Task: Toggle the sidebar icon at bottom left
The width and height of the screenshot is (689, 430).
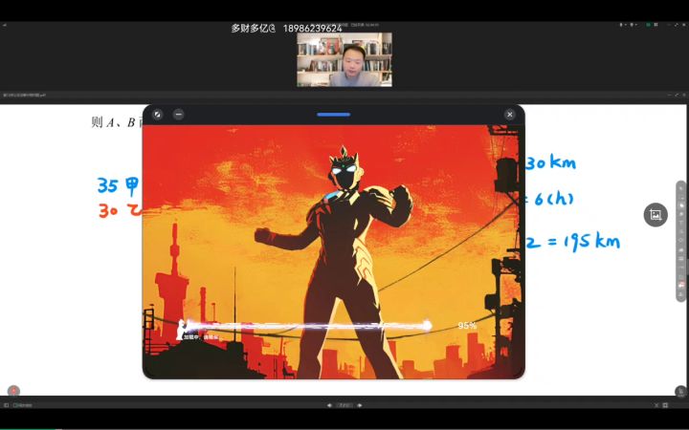Action: coord(6,405)
